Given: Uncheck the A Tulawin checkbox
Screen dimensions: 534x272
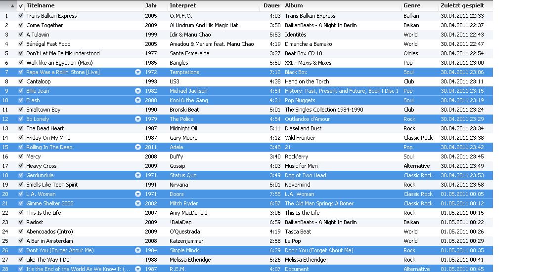Looking at the screenshot, I should [21, 35].
